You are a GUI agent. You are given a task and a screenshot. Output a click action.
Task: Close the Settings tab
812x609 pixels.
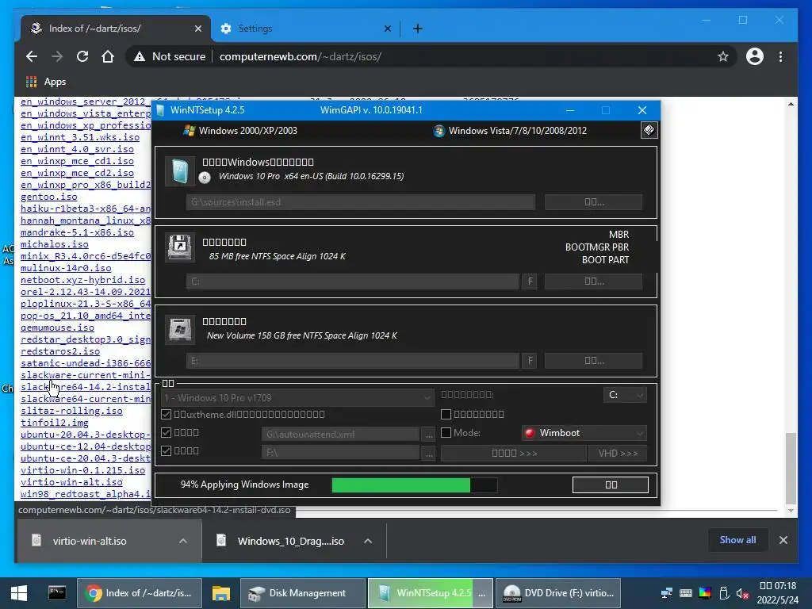pos(387,29)
